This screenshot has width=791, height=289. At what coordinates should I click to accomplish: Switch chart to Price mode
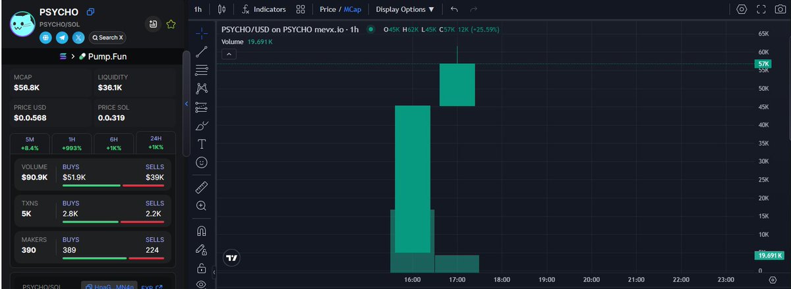pyautogui.click(x=328, y=9)
